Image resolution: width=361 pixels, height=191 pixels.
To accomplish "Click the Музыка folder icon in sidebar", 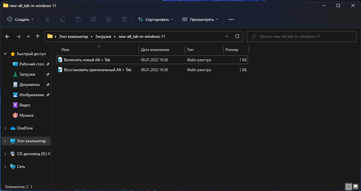I will coord(15,115).
